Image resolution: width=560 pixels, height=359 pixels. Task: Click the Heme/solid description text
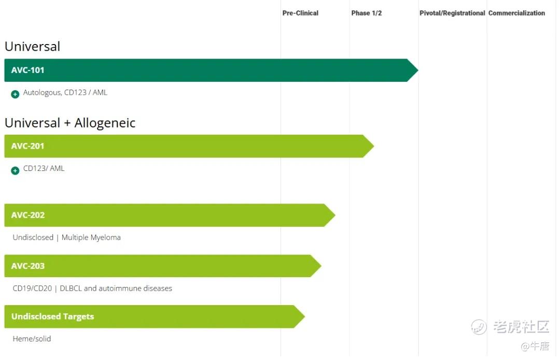32,339
